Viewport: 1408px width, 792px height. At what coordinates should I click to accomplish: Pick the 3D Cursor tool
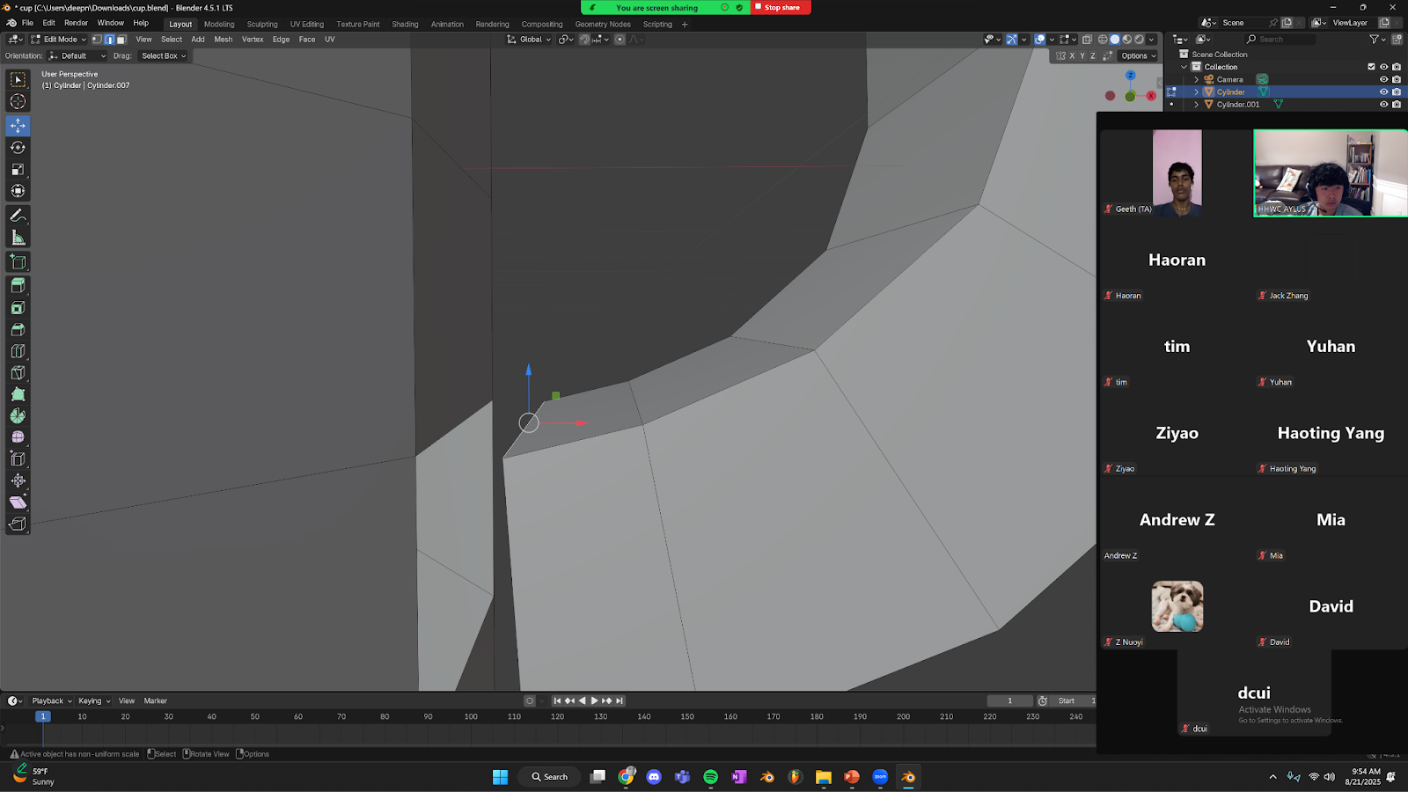coord(18,101)
